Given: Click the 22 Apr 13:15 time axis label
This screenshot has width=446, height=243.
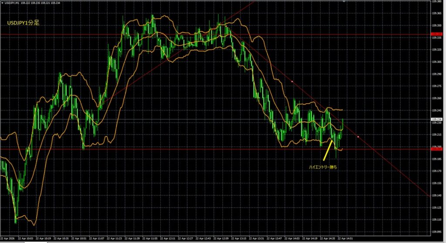Looking at the screenshot, I should [239, 239].
